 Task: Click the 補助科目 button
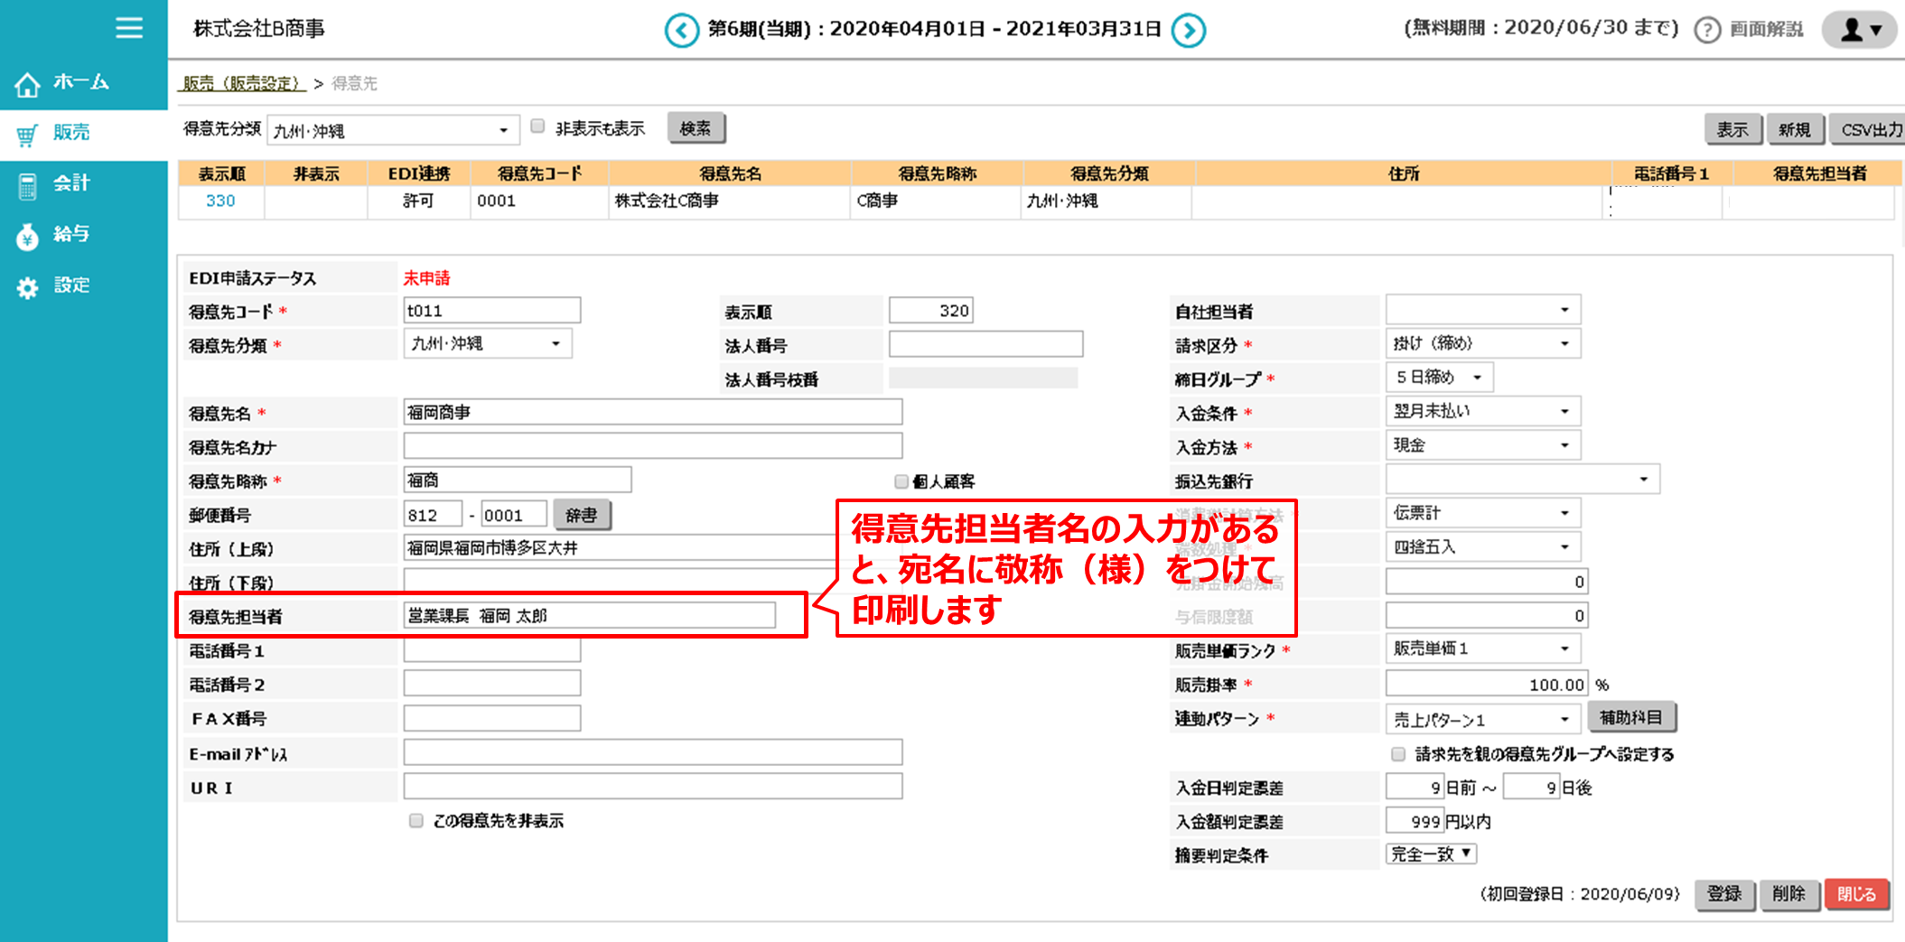click(1631, 717)
